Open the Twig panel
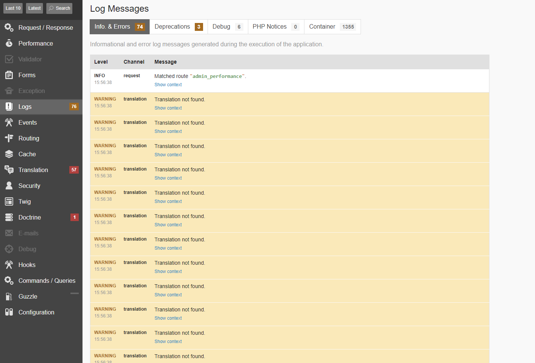This screenshot has width=535, height=363. [41, 201]
